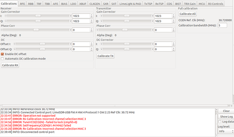Viewport: 234px width, 137px height.
Task: Open the CDS tab
Action: point(169,4)
